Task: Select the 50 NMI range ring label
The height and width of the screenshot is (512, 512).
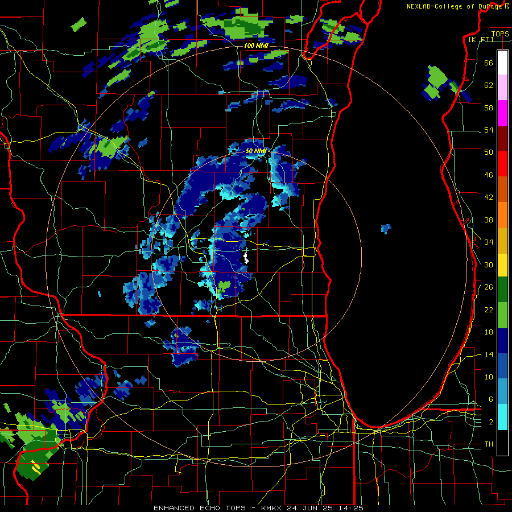Action: (256, 151)
